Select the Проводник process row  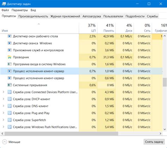pyautogui.click(x=81, y=57)
